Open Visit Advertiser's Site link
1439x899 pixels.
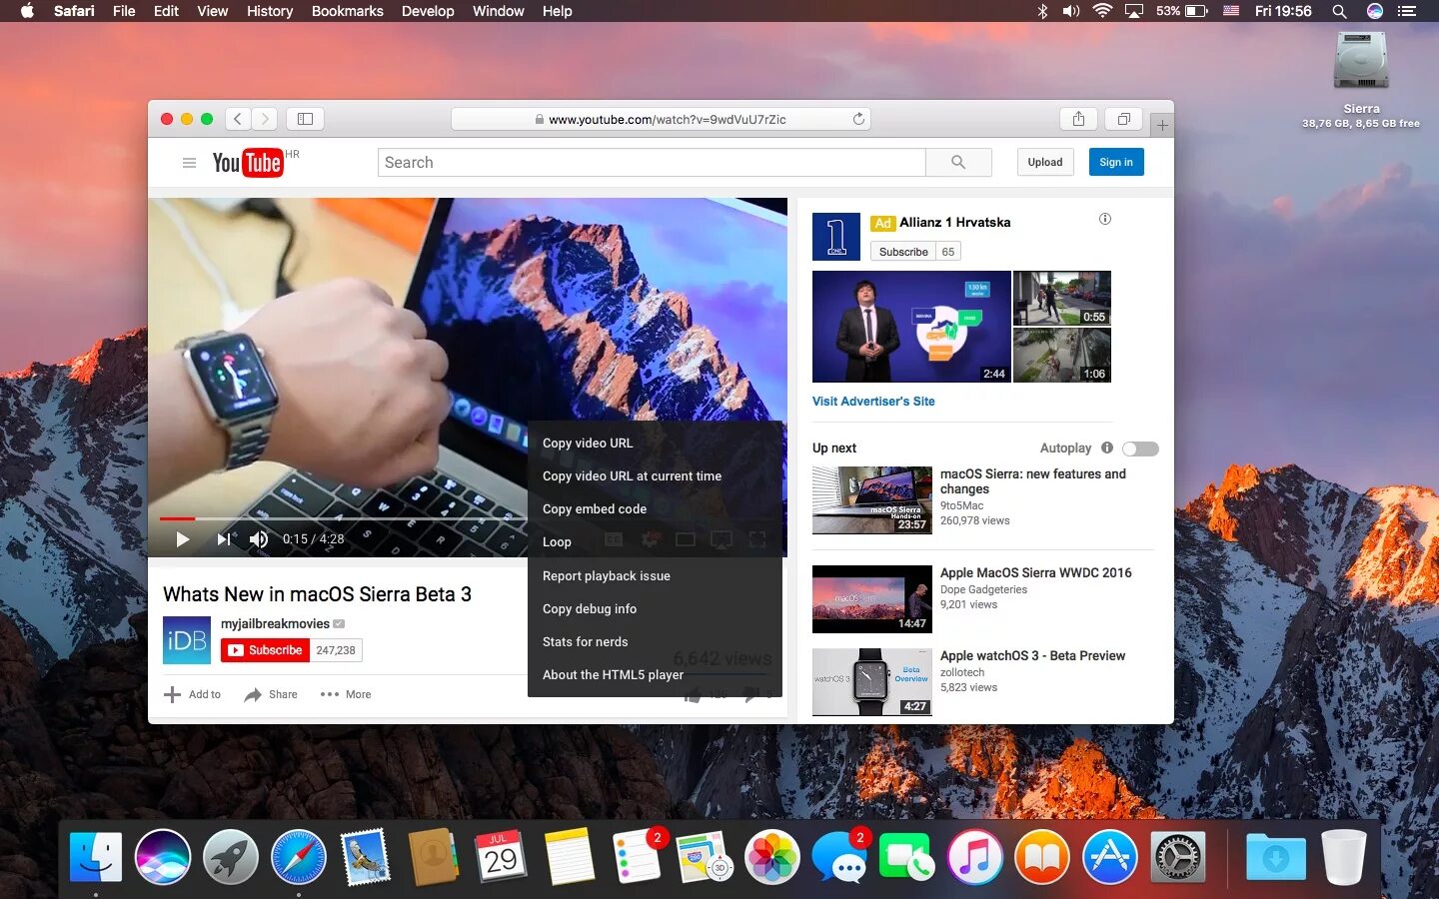click(x=873, y=402)
